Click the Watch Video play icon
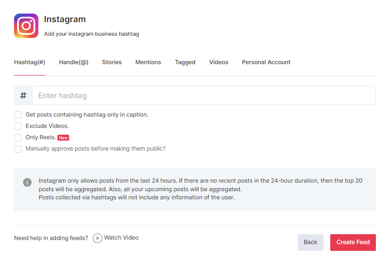The image size is (389, 264). 98,238
